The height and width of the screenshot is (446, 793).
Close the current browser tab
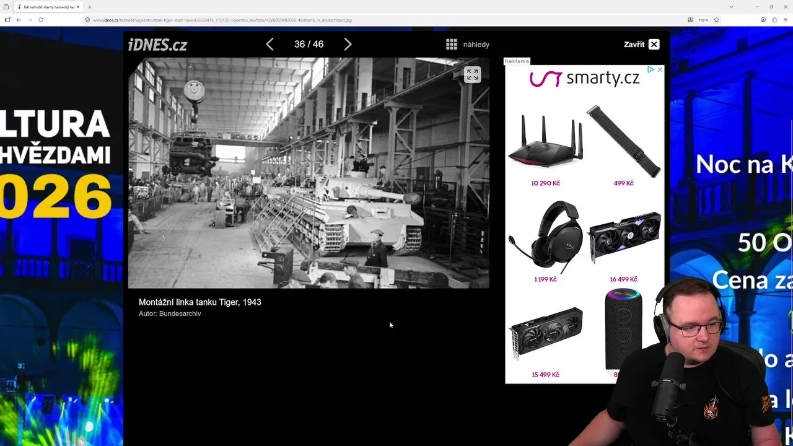(78, 7)
